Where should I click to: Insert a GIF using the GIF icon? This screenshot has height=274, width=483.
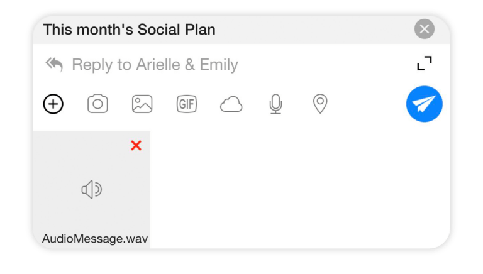pyautogui.click(x=187, y=104)
